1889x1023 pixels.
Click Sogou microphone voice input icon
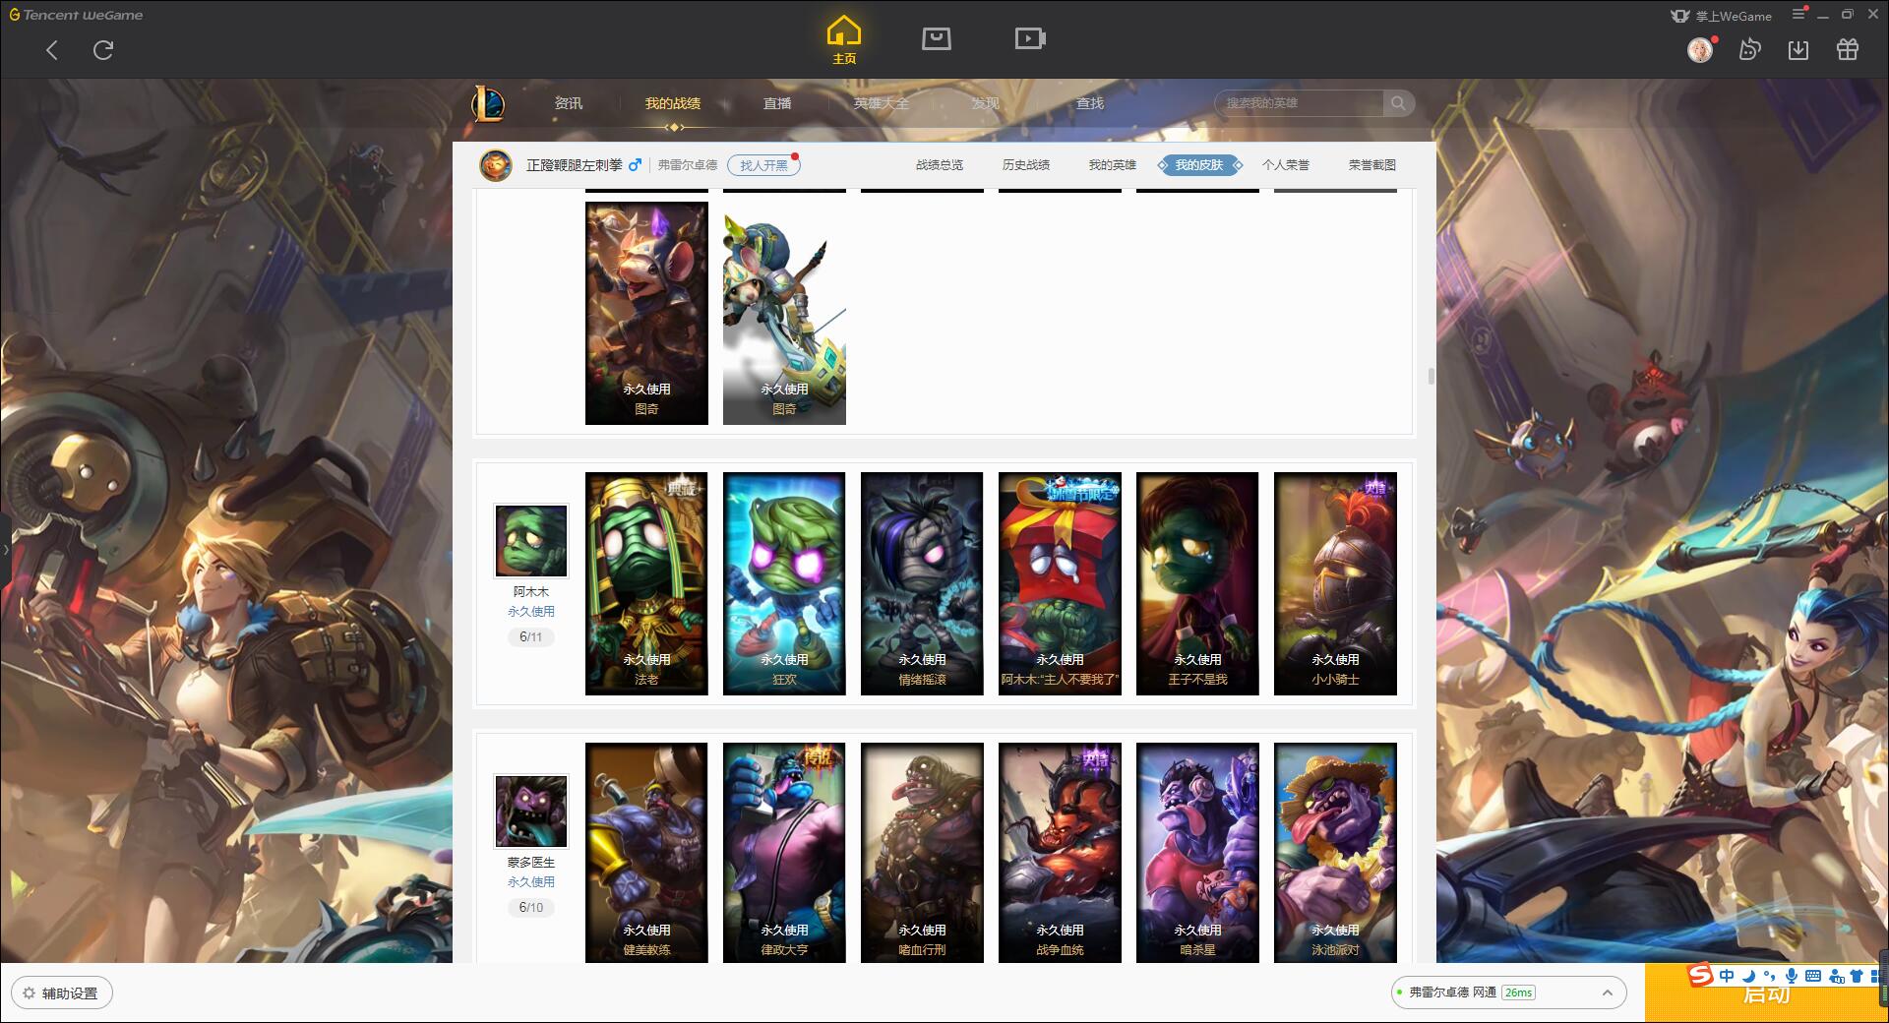tap(1792, 976)
